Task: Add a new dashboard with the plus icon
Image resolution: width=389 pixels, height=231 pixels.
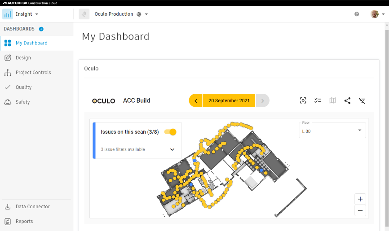Action: click(41, 29)
